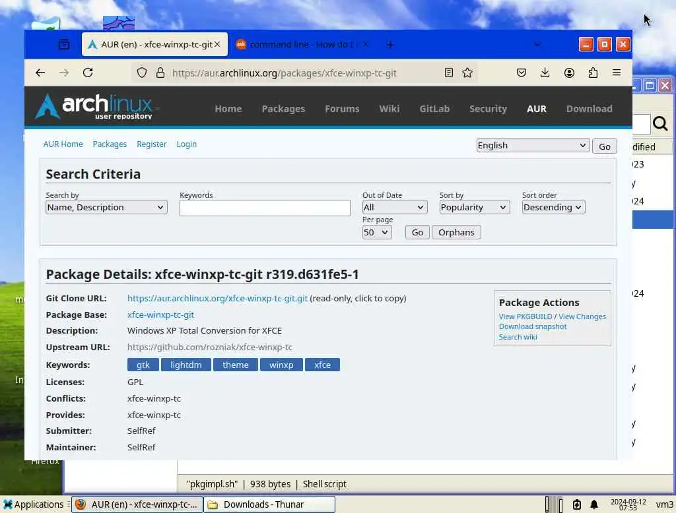Bookmark this page with the star icon
This screenshot has height=513, width=676.
tap(467, 73)
